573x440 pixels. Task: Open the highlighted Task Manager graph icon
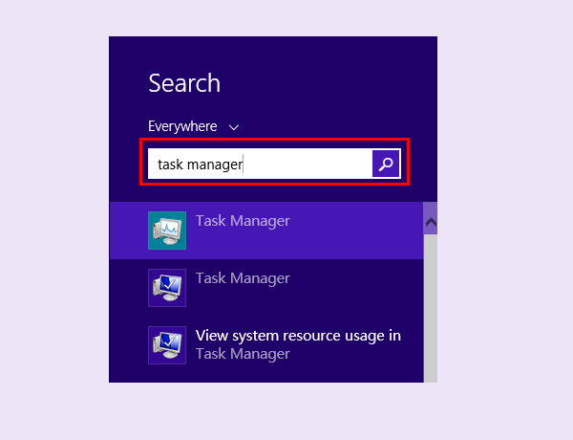pos(167,231)
